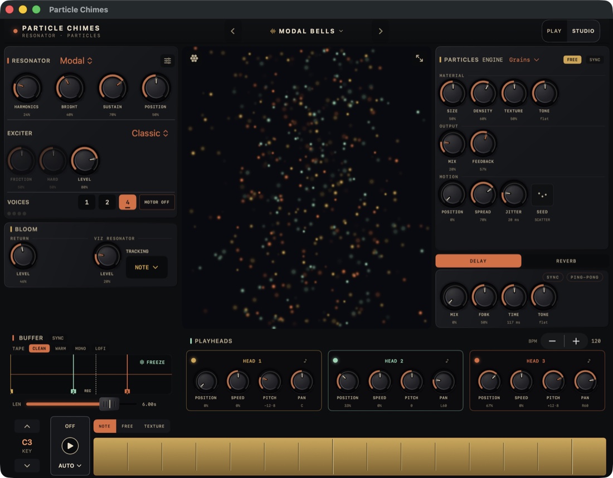Toggle the Head 2 teal enable dot
The image size is (613, 478).
click(x=335, y=360)
